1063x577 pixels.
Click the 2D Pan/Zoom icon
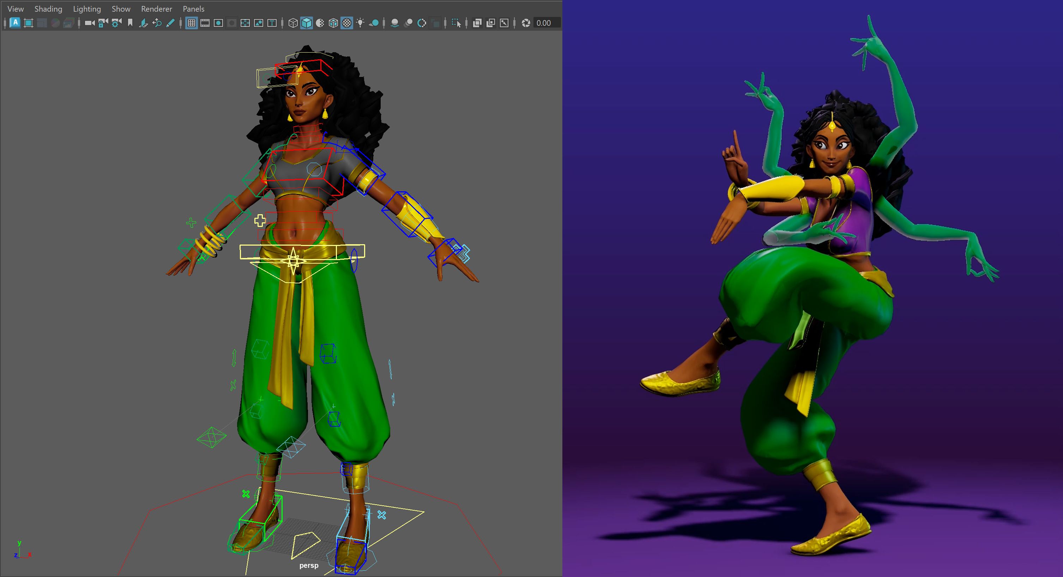[157, 23]
